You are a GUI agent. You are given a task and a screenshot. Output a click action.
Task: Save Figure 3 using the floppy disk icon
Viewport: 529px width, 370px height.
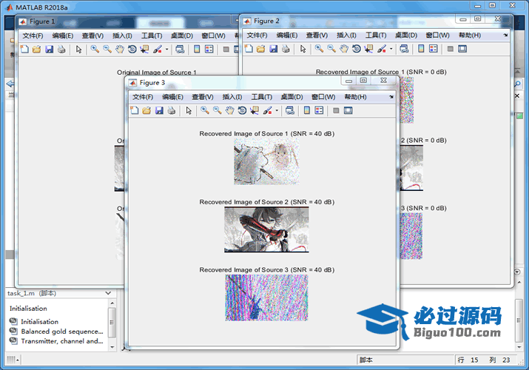coord(159,110)
